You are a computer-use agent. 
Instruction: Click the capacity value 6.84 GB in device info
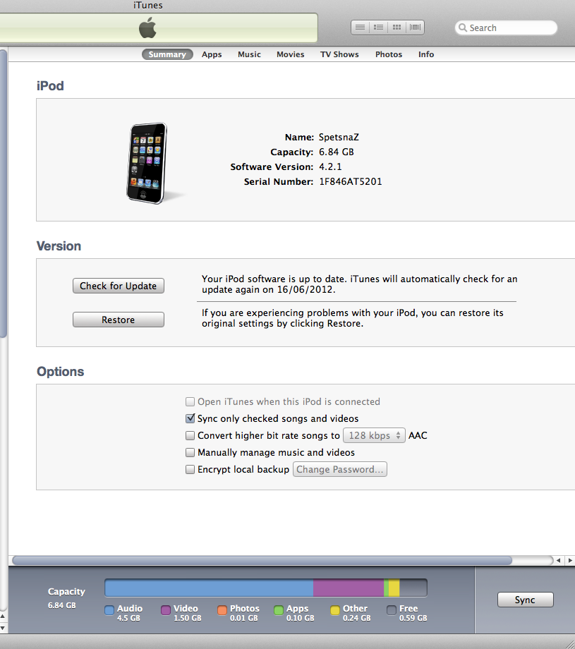[336, 152]
